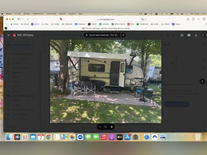Image resolution: width=207 pixels, height=155 pixels.
Task: Download the image with the download icon
Action: (x=196, y=35)
